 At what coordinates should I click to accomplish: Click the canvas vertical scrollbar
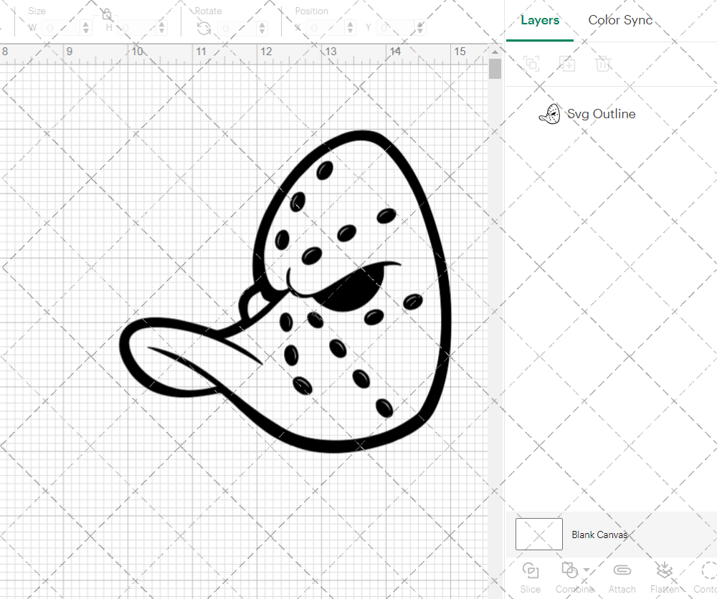point(495,68)
